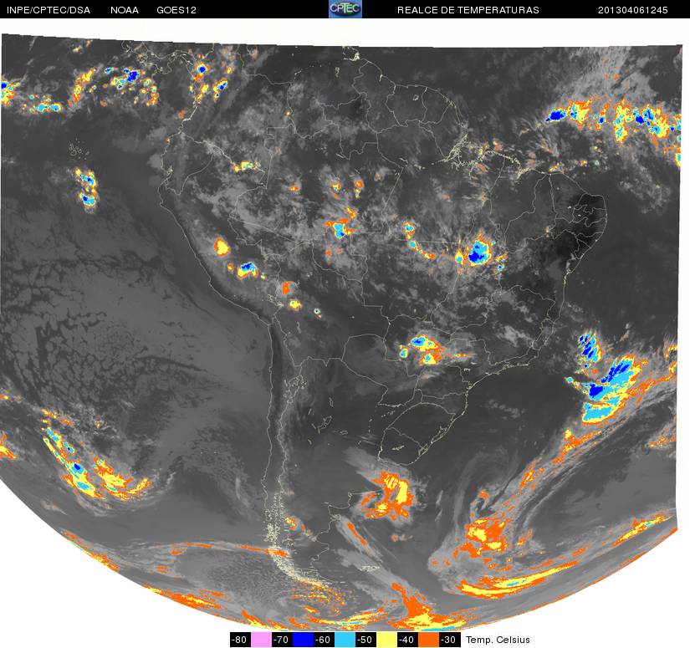Click the CPTEC logo in the header
This screenshot has width=690, height=648.
[x=345, y=9]
